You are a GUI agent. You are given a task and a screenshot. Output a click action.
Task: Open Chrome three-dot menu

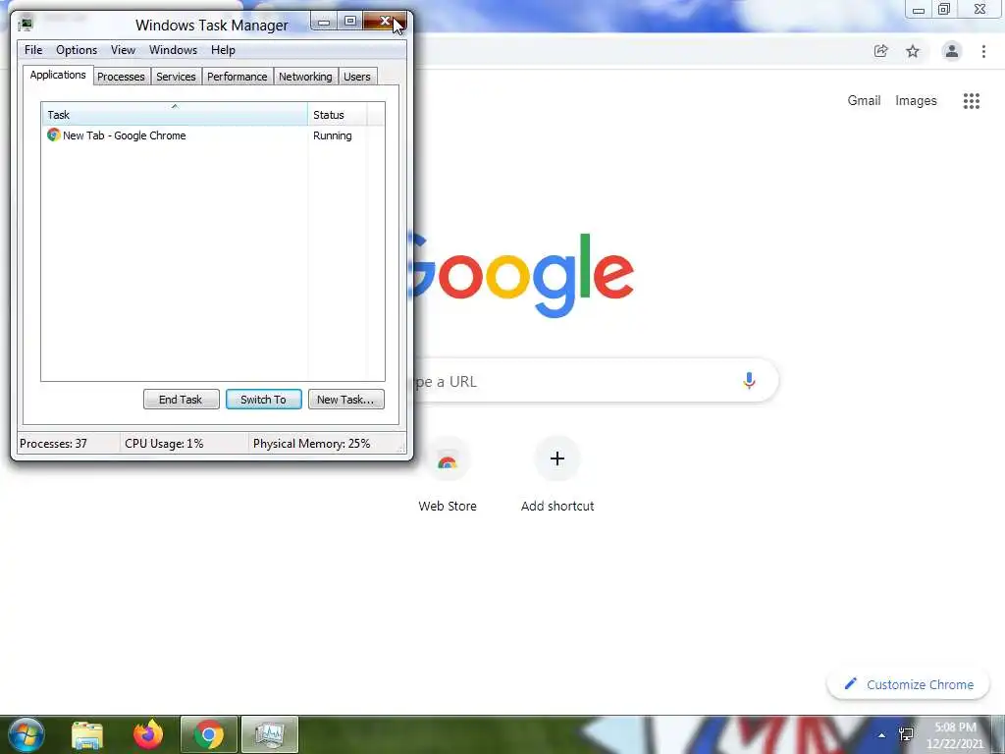pos(983,51)
